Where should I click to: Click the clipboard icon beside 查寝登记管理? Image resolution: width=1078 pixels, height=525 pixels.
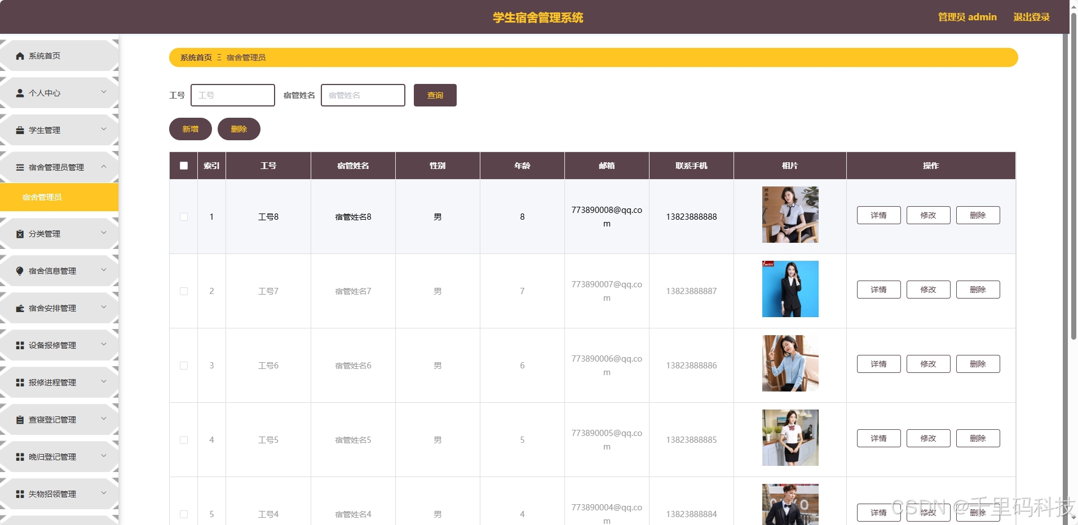[20, 420]
